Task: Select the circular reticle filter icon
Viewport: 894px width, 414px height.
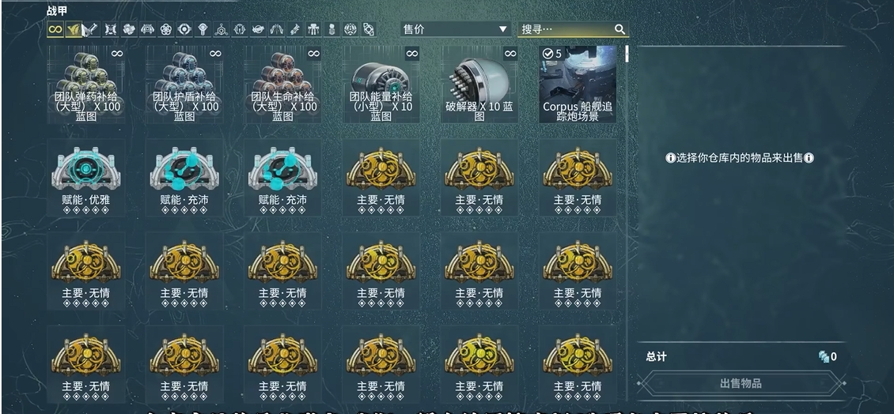Action: click(184, 29)
